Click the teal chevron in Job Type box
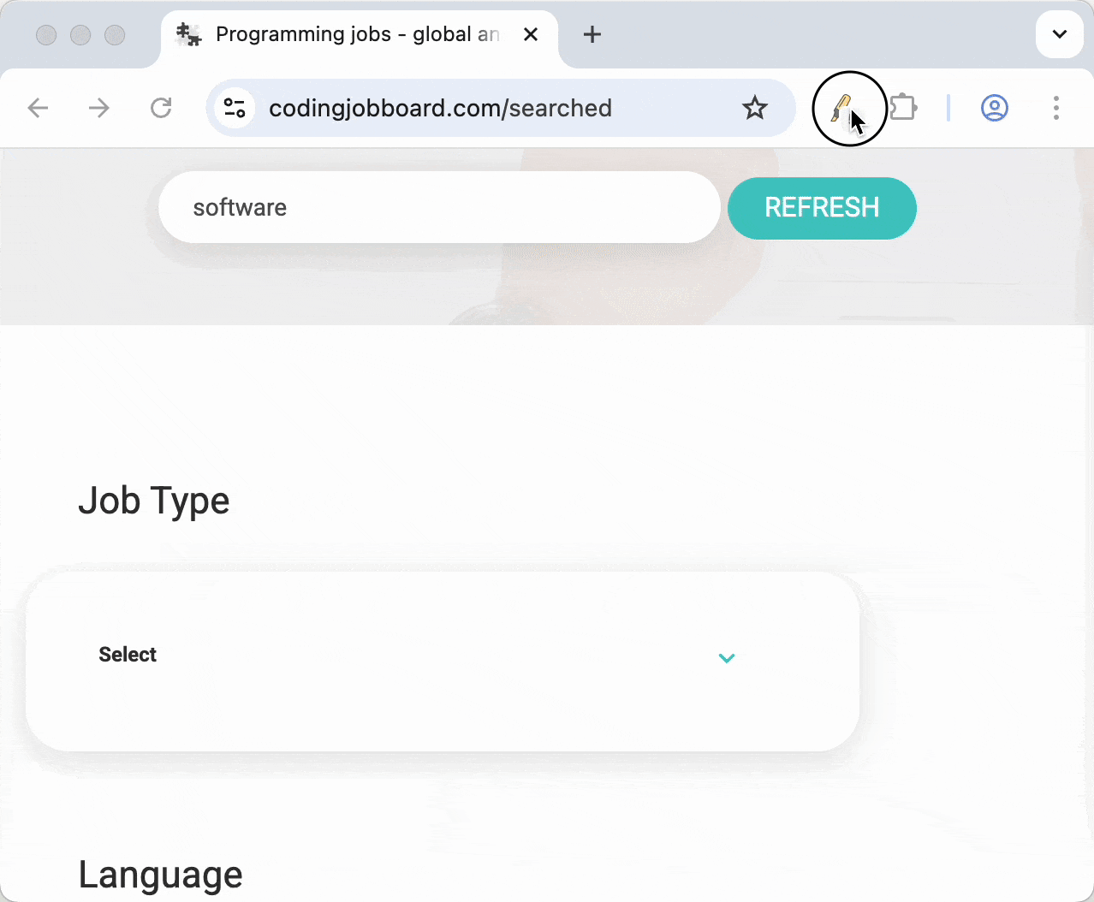The height and width of the screenshot is (902, 1094). [x=727, y=657]
